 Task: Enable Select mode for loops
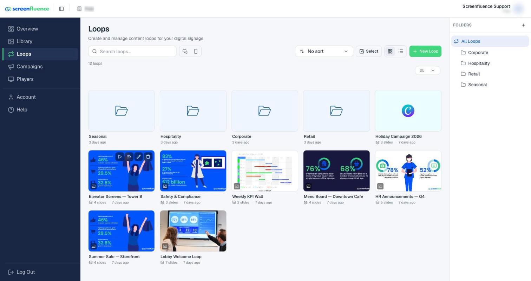tap(369, 52)
